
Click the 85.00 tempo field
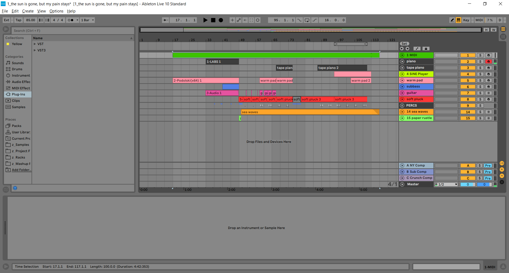30,20
